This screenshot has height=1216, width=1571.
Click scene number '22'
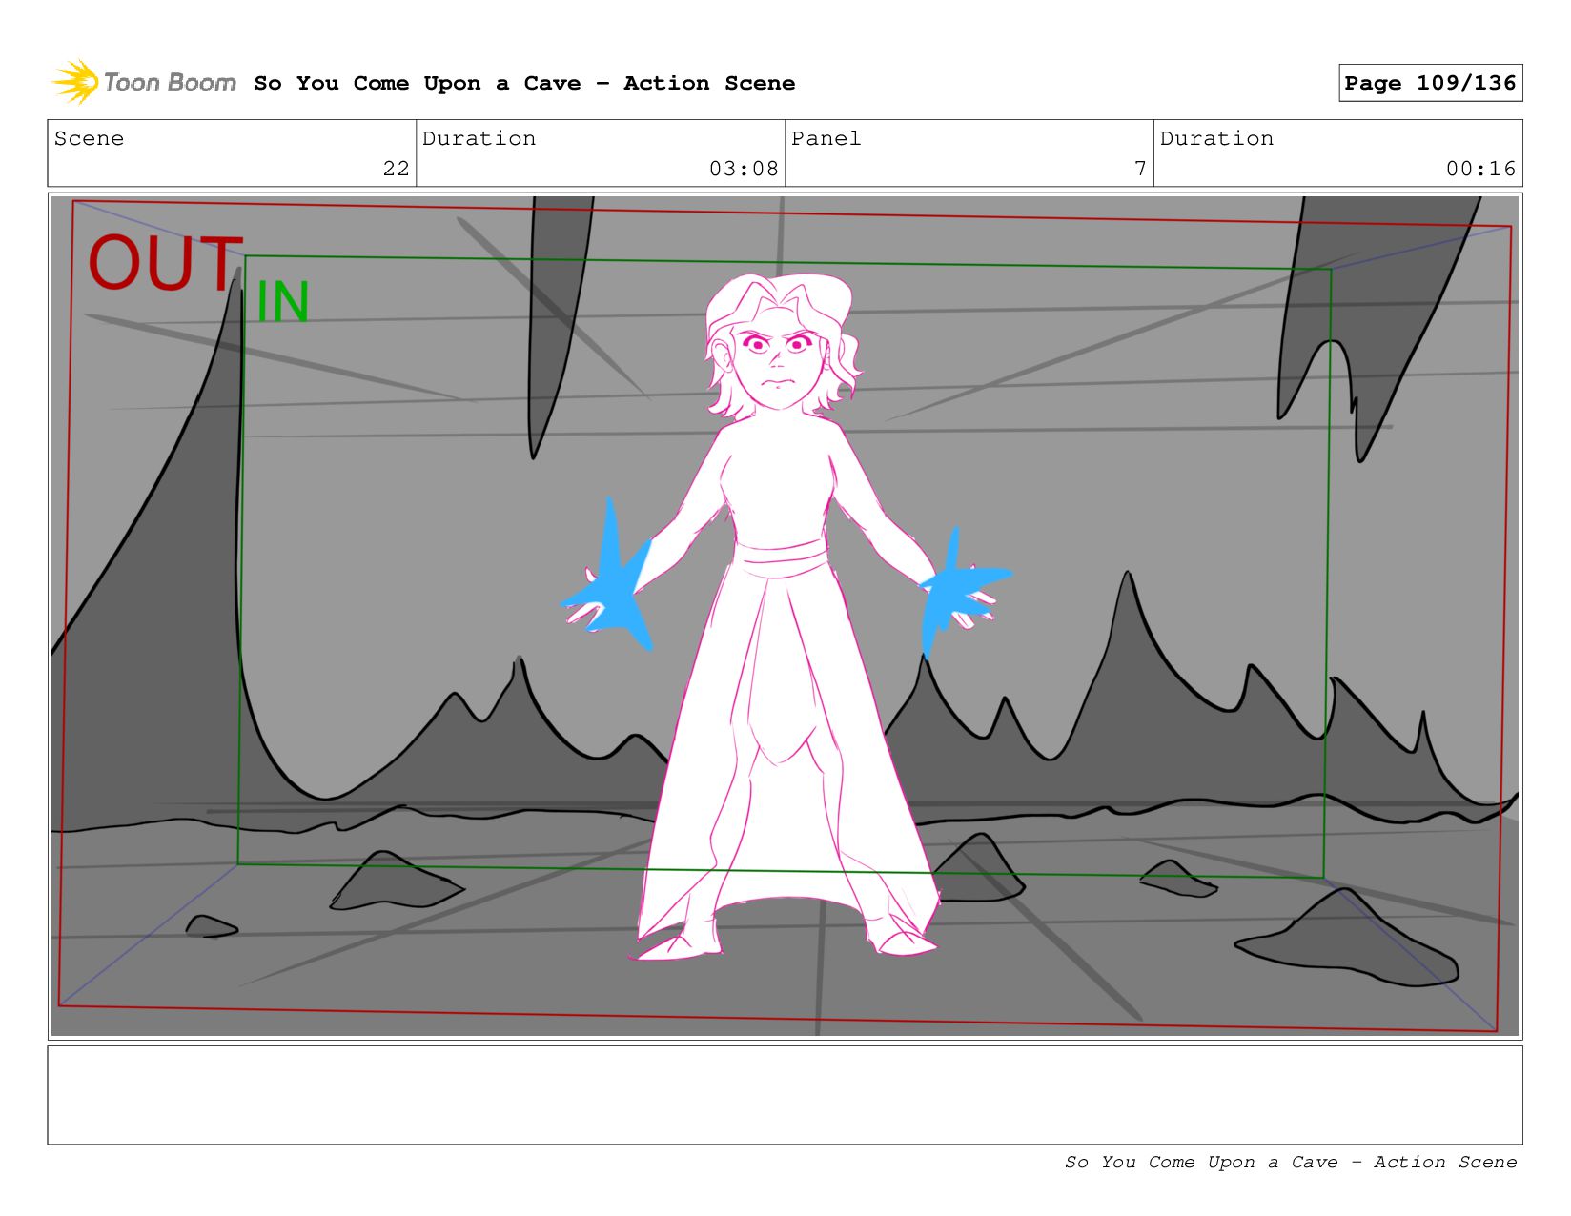point(396,169)
